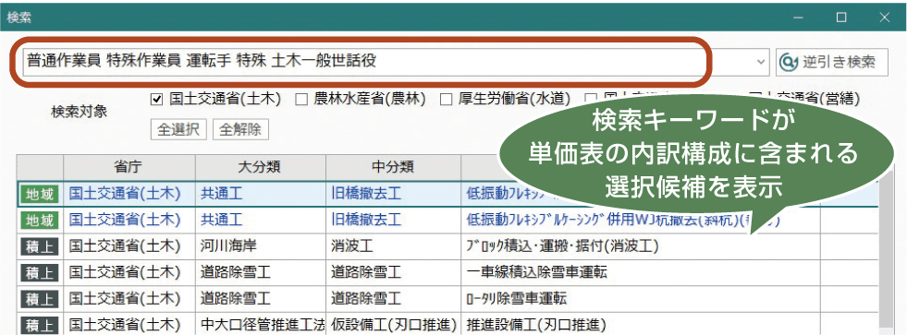The image size is (907, 335).
Task: Click the ロータリ除雪車運転 cell
Action: 641,299
